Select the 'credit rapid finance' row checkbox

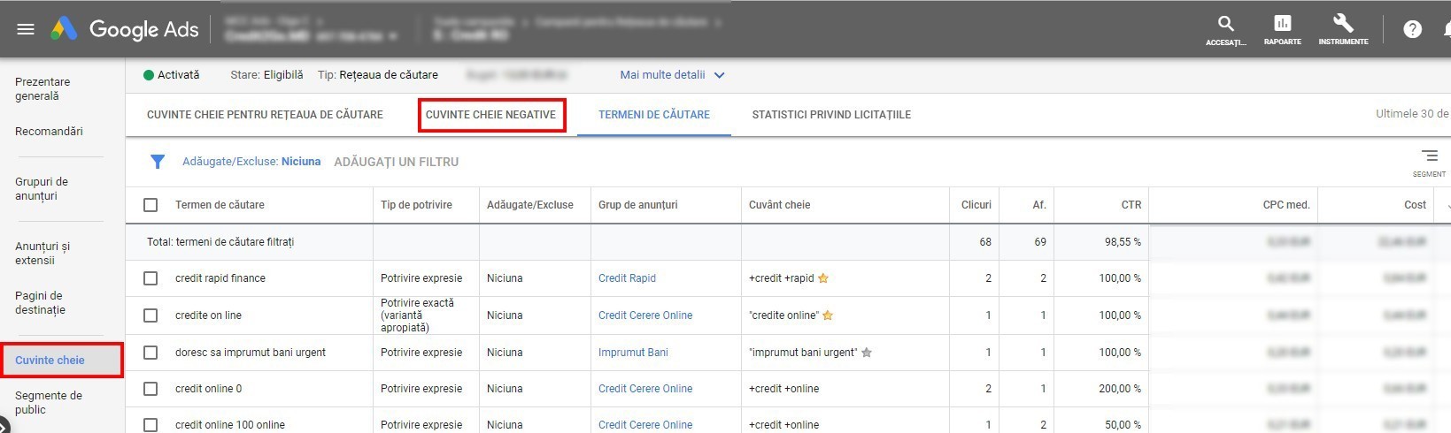[151, 278]
